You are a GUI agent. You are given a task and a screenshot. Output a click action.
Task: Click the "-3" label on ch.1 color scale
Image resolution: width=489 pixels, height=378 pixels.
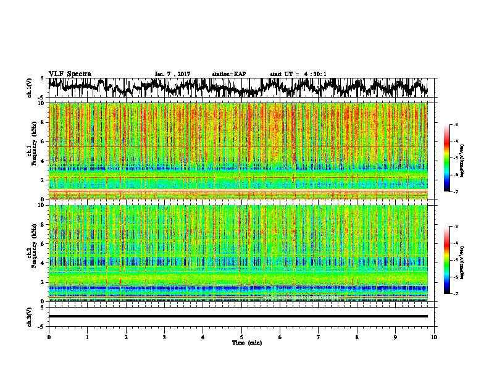click(455, 125)
